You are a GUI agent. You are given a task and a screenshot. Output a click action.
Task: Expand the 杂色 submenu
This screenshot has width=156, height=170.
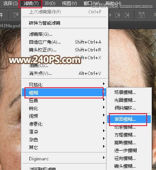(x=64, y=139)
